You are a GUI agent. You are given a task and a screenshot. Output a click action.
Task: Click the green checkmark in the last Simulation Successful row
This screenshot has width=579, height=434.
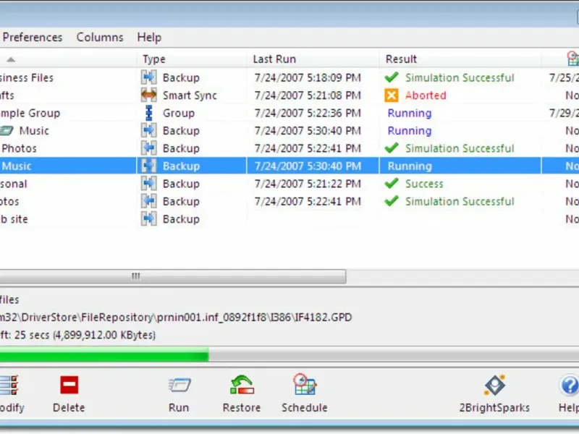[392, 201]
